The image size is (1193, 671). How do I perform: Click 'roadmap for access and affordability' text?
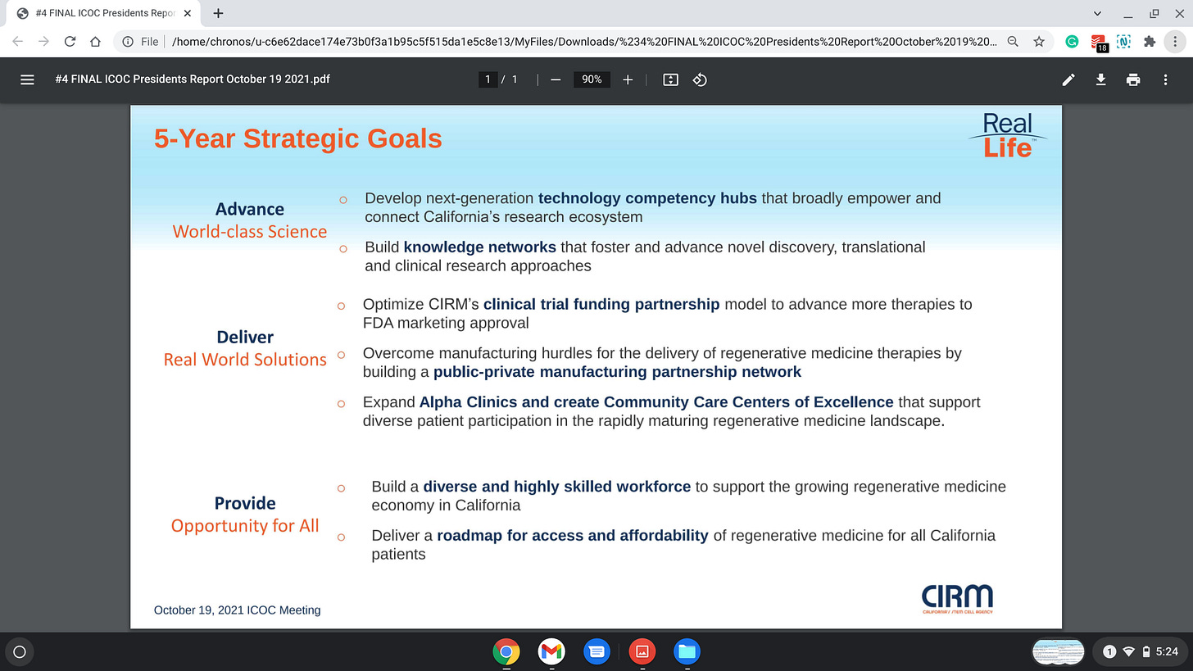point(573,536)
